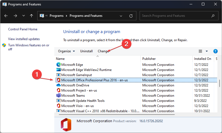Select Microsoft Visual C++ 2010 x86 name
Viewport: 222px width, 133px height.
click(100, 111)
